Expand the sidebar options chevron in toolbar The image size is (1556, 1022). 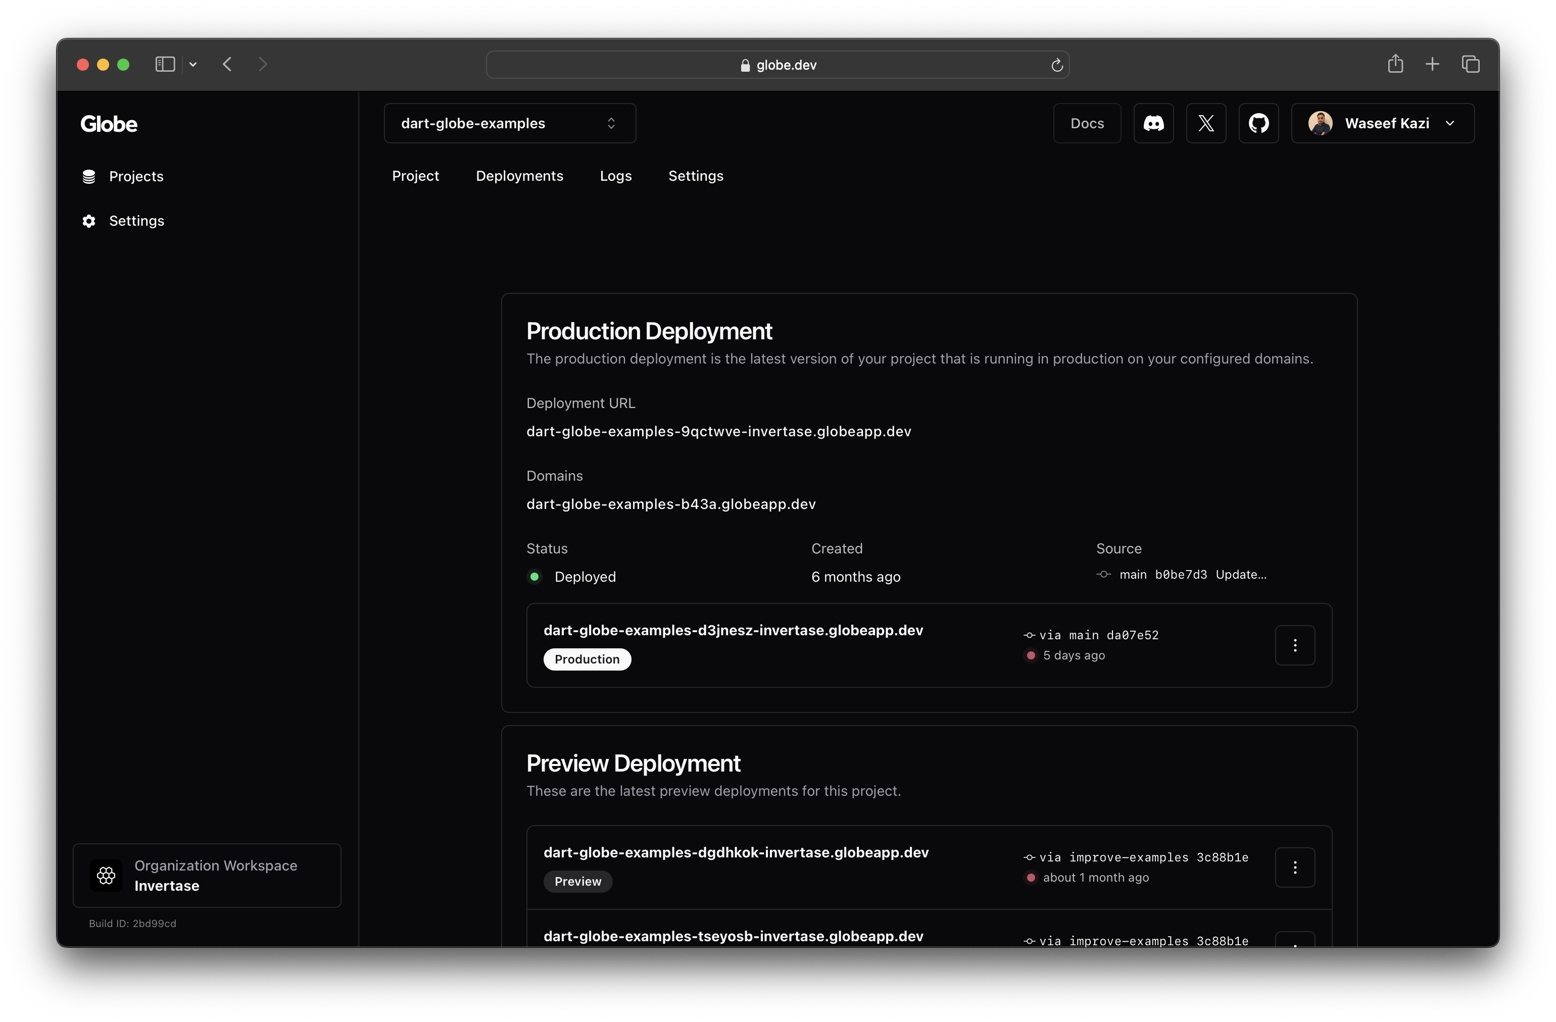(x=193, y=64)
